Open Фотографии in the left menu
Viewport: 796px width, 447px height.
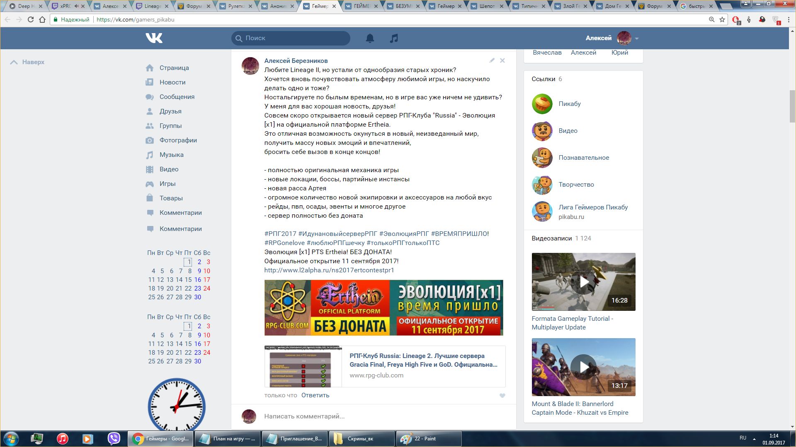pyautogui.click(x=178, y=140)
